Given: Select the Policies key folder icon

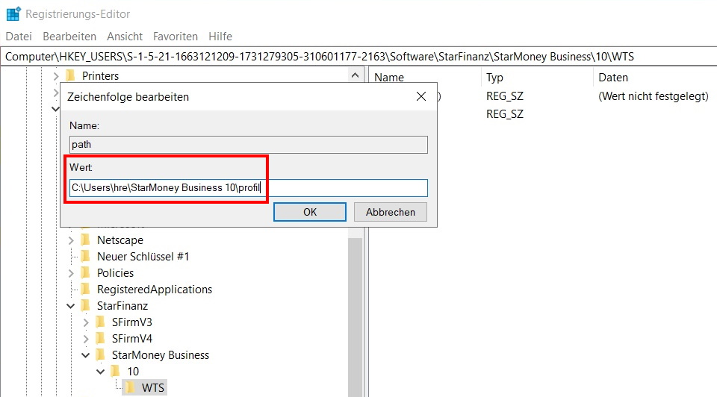Looking at the screenshot, I should (x=85, y=272).
